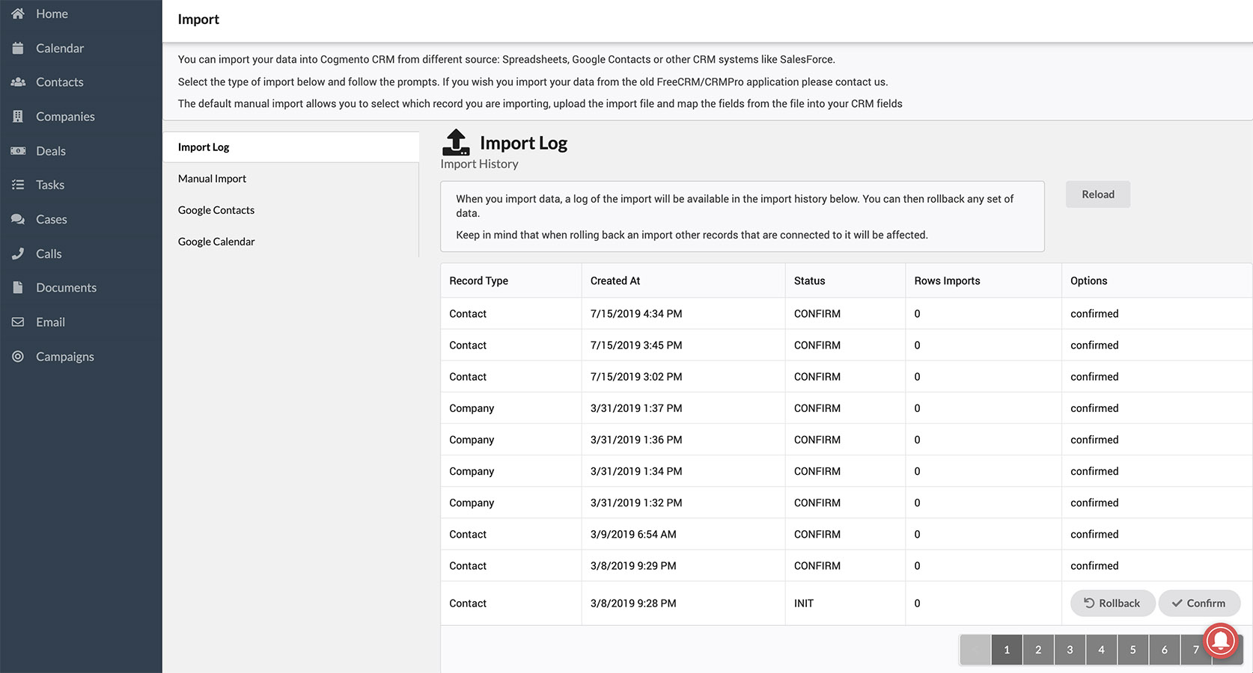
Task: Click date 3/8/2019 9:28 PM
Action: 633,603
